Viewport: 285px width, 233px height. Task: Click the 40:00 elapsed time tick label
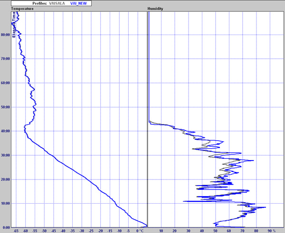6,131
